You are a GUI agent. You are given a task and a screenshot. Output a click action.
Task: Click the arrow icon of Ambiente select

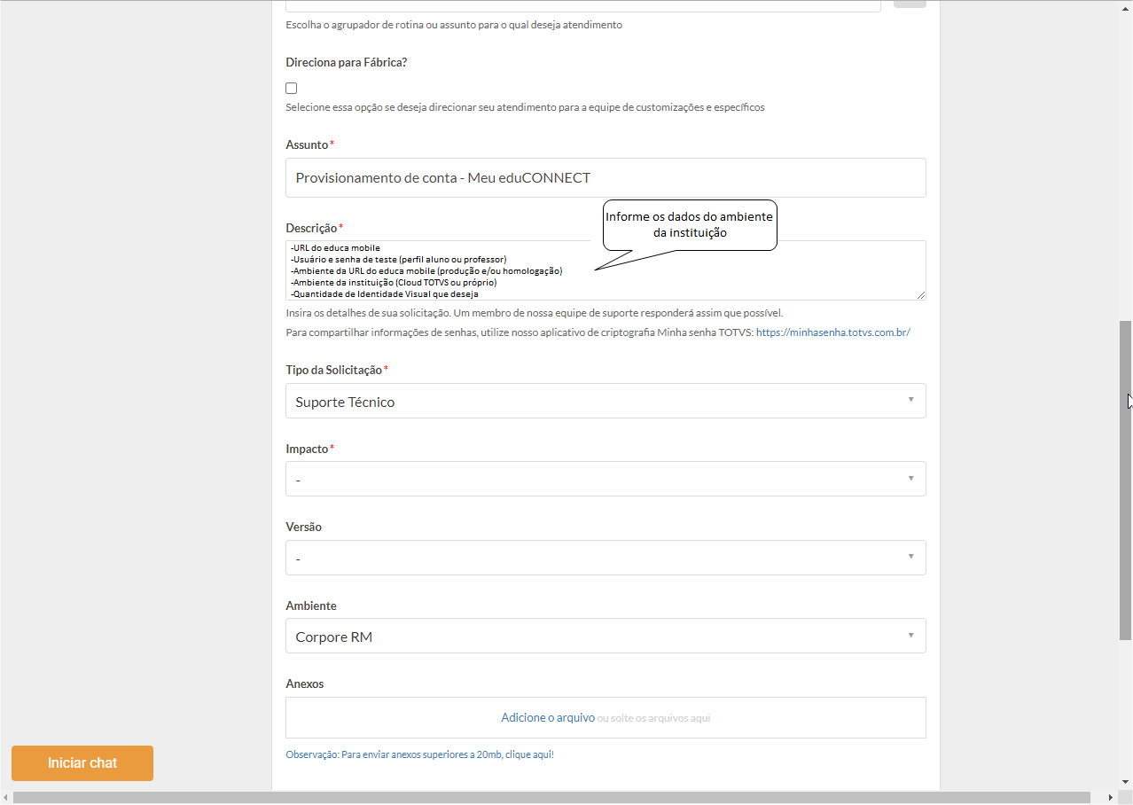[910, 635]
